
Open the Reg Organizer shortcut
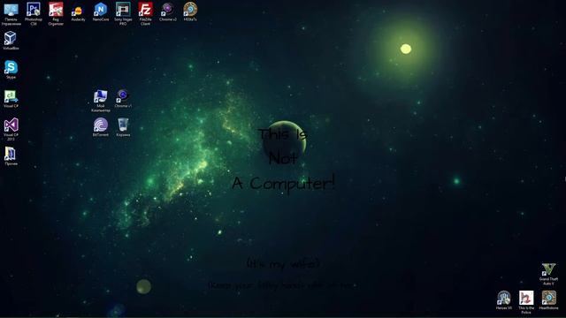pos(56,14)
